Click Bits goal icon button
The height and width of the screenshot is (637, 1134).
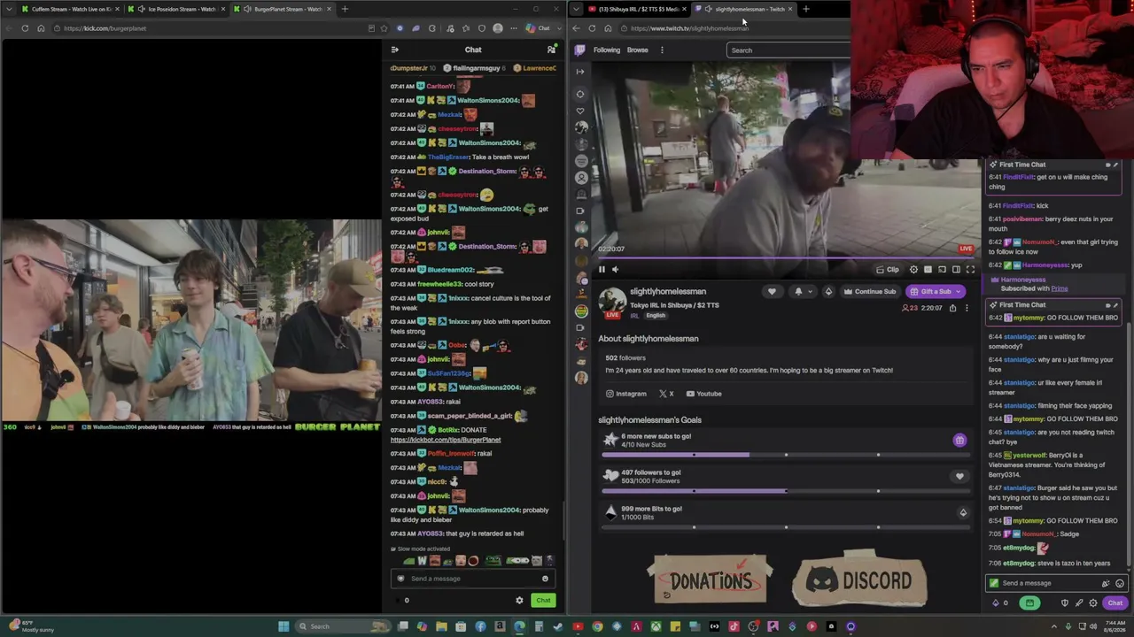pos(963,513)
